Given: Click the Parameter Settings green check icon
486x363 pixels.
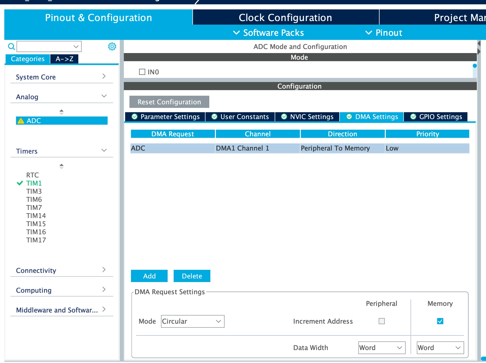Looking at the screenshot, I should point(134,117).
